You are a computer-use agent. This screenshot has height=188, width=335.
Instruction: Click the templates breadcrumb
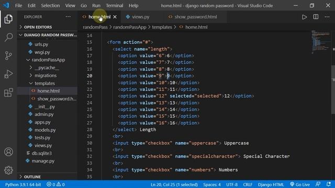[x=162, y=27]
